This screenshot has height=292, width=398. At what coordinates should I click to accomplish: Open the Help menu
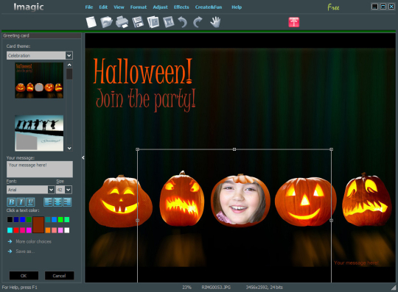pyautogui.click(x=237, y=7)
